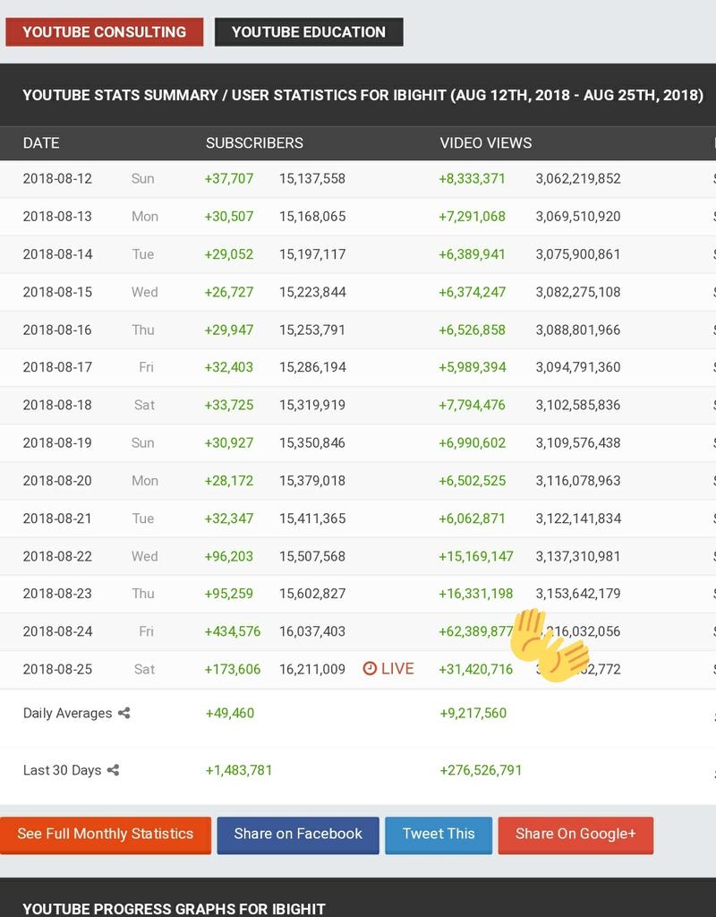Select date 2018-08-23 cell
The height and width of the screenshot is (917, 716).
57,594
